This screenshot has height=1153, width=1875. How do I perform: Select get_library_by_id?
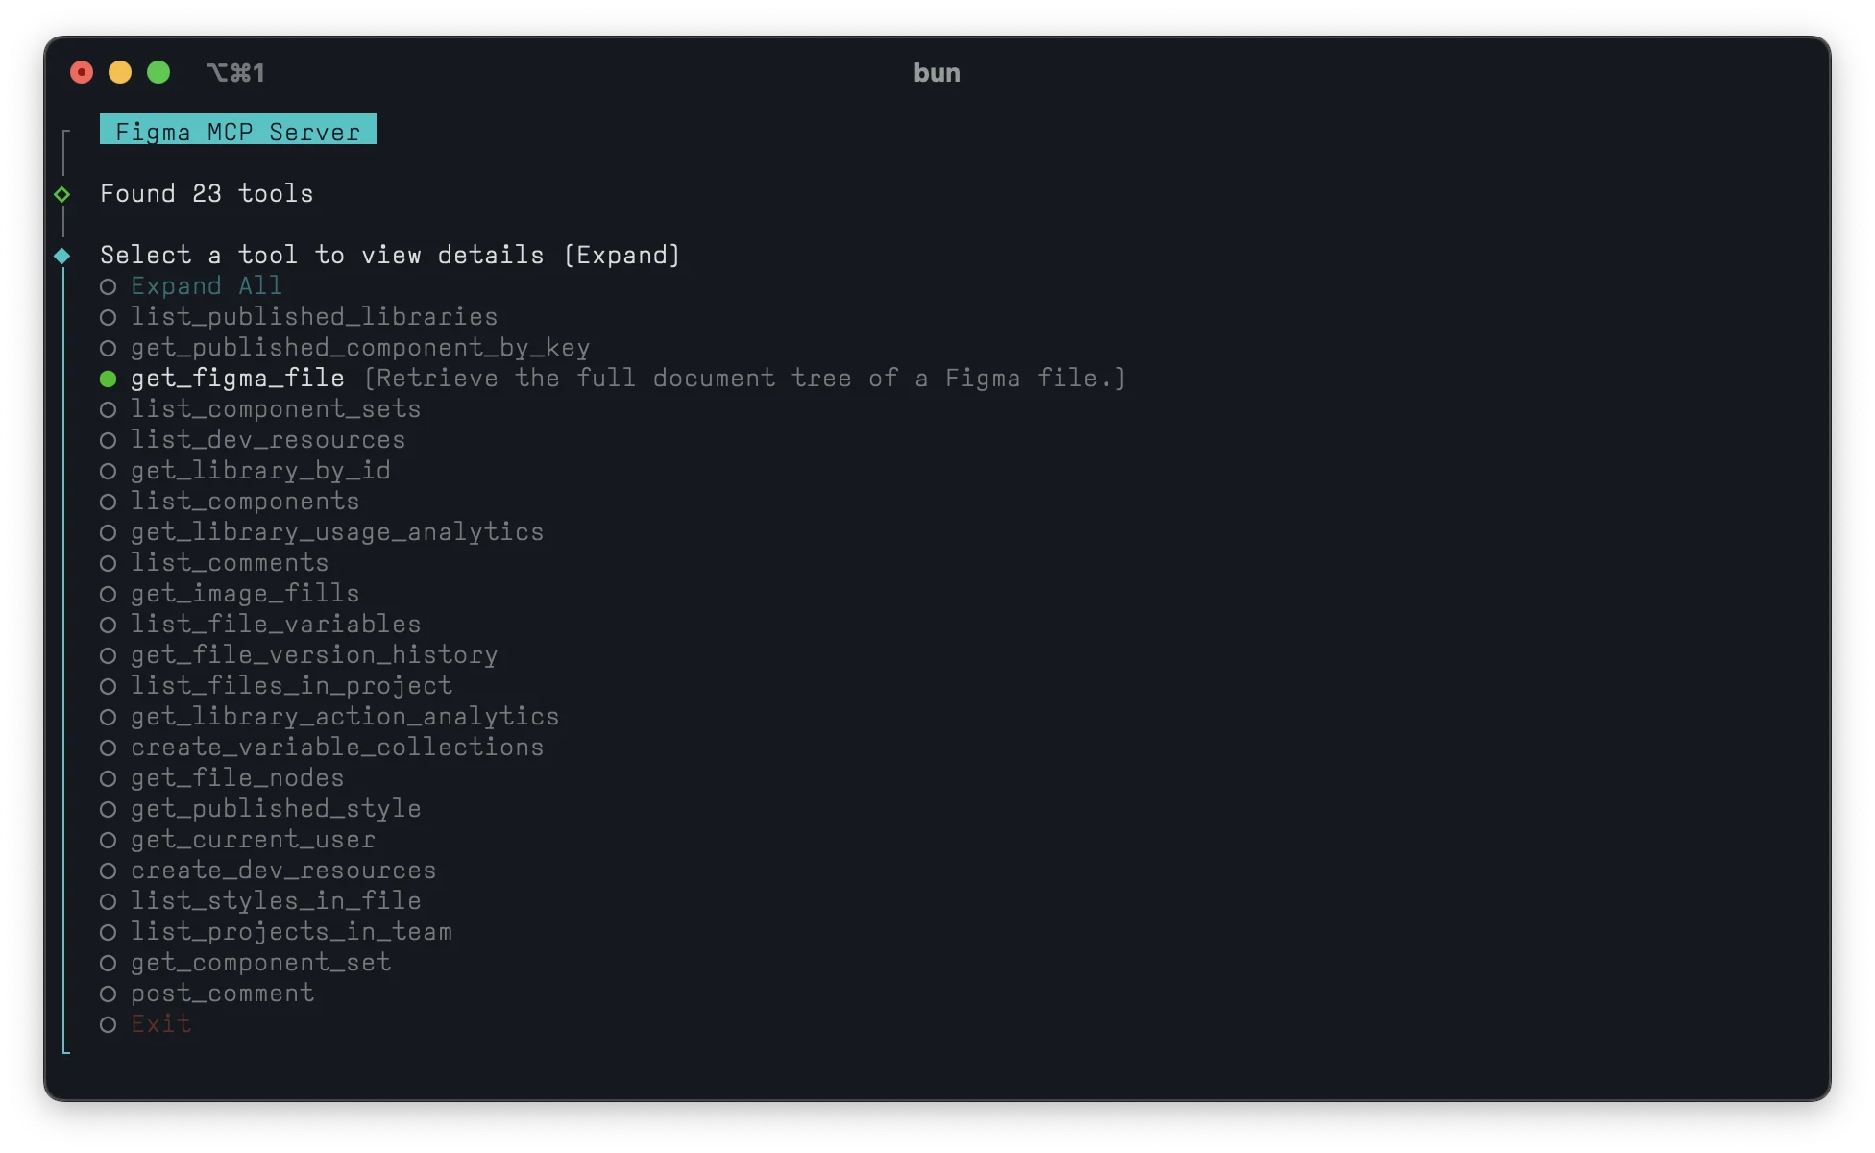tap(260, 470)
